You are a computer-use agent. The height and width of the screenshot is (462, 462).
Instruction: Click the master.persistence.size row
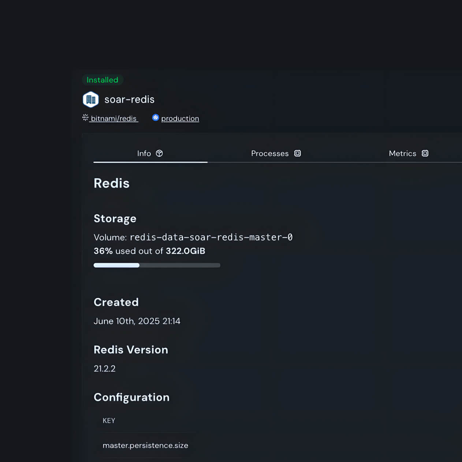(x=145, y=445)
